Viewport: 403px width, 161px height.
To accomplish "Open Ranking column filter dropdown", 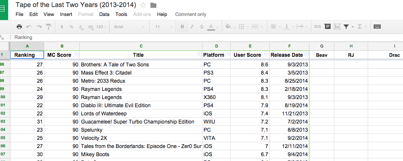I will point(41,54).
